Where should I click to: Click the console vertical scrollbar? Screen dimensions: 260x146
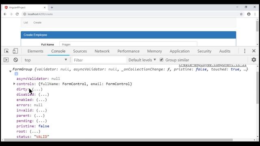pyautogui.click(x=257, y=88)
